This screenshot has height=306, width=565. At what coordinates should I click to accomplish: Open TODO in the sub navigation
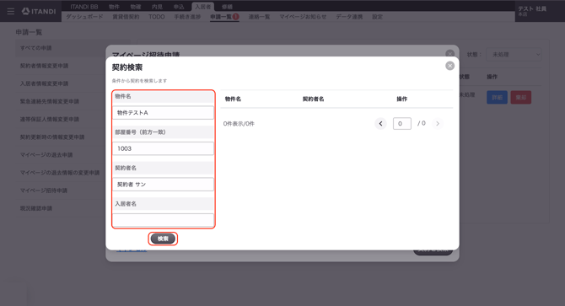pyautogui.click(x=156, y=17)
